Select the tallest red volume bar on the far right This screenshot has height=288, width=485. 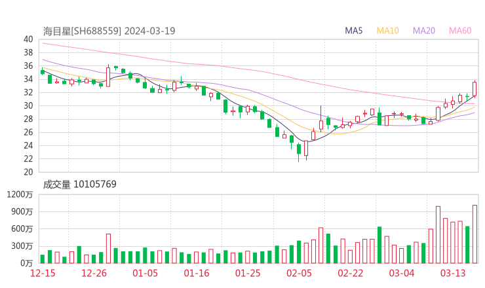pos(475,234)
